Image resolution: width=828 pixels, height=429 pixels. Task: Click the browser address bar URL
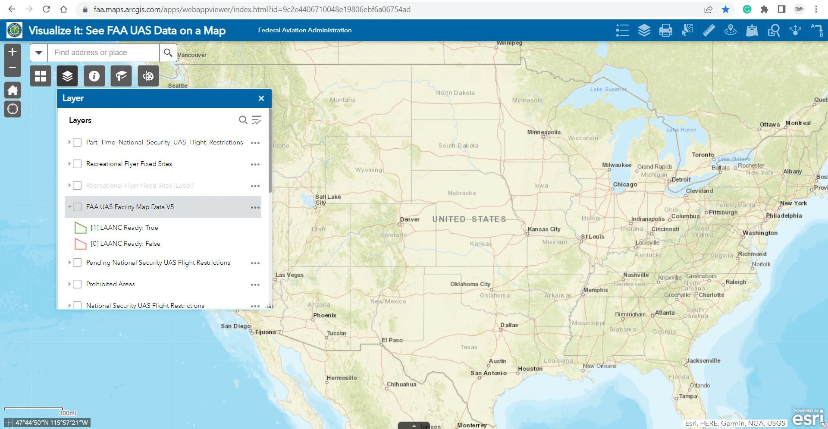(x=252, y=9)
